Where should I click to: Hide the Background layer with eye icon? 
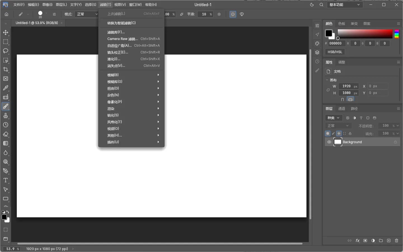tap(329, 142)
